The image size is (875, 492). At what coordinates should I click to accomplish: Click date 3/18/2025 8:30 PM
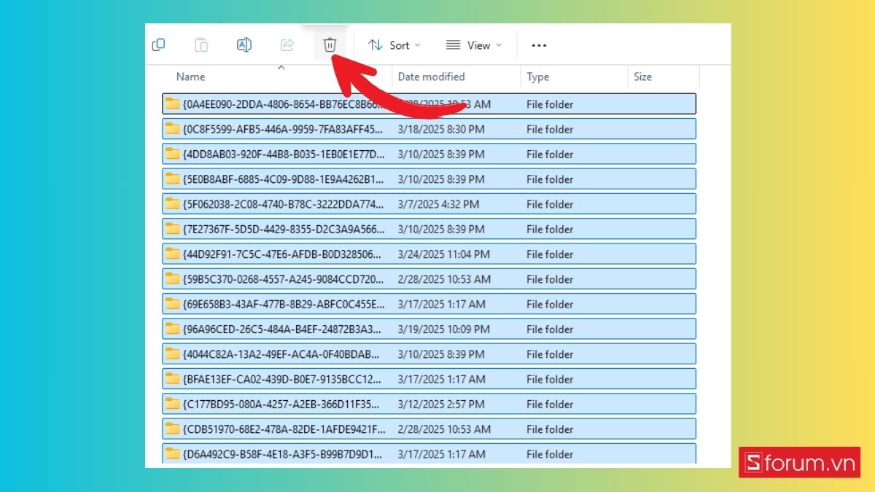point(441,129)
